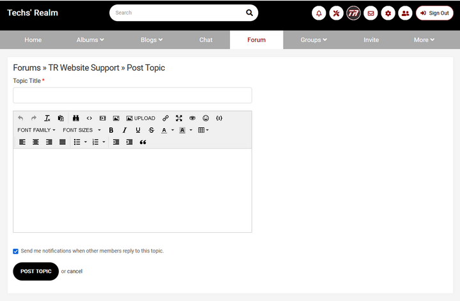Image resolution: width=460 pixels, height=301 pixels.
Task: Insert a bullet list
Action: pyautogui.click(x=77, y=142)
